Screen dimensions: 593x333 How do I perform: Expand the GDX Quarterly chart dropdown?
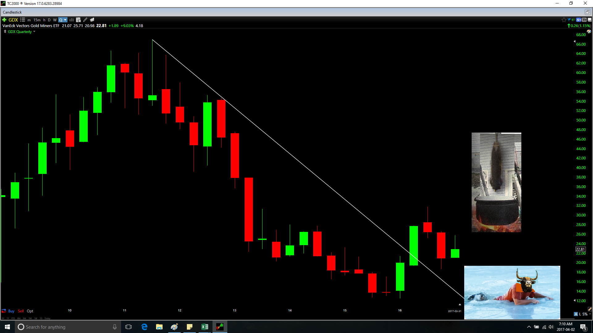34,32
